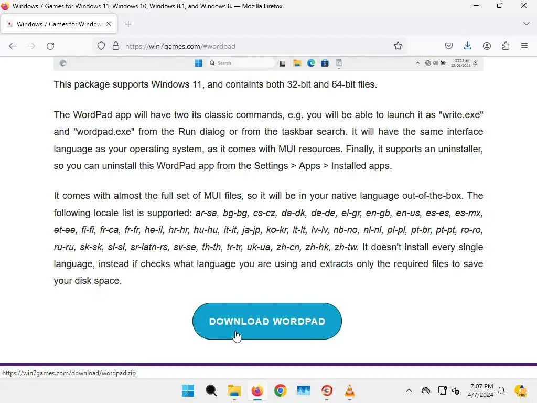Click the muted volume tray icon
The width and height of the screenshot is (537, 403).
[x=456, y=390]
